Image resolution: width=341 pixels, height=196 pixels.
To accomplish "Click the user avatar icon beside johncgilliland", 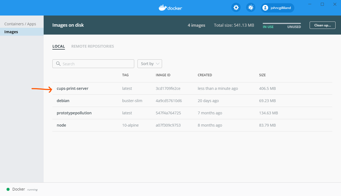I will 265,8.
